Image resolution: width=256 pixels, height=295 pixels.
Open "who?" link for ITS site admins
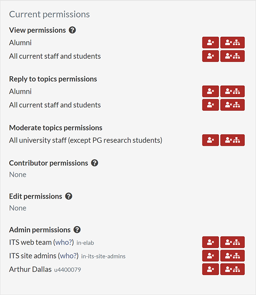click(x=68, y=256)
